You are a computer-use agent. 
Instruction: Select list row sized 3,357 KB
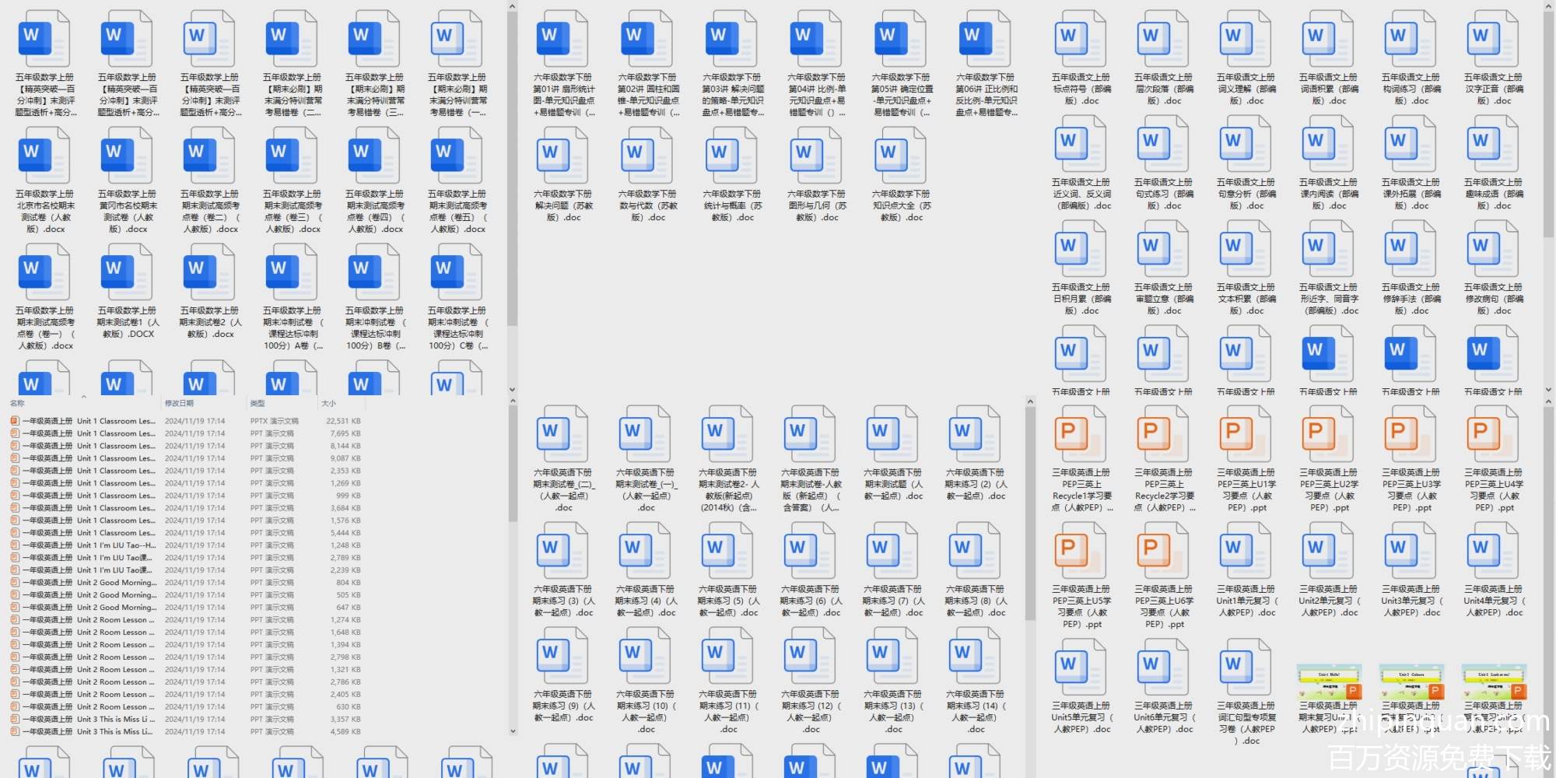(x=187, y=720)
